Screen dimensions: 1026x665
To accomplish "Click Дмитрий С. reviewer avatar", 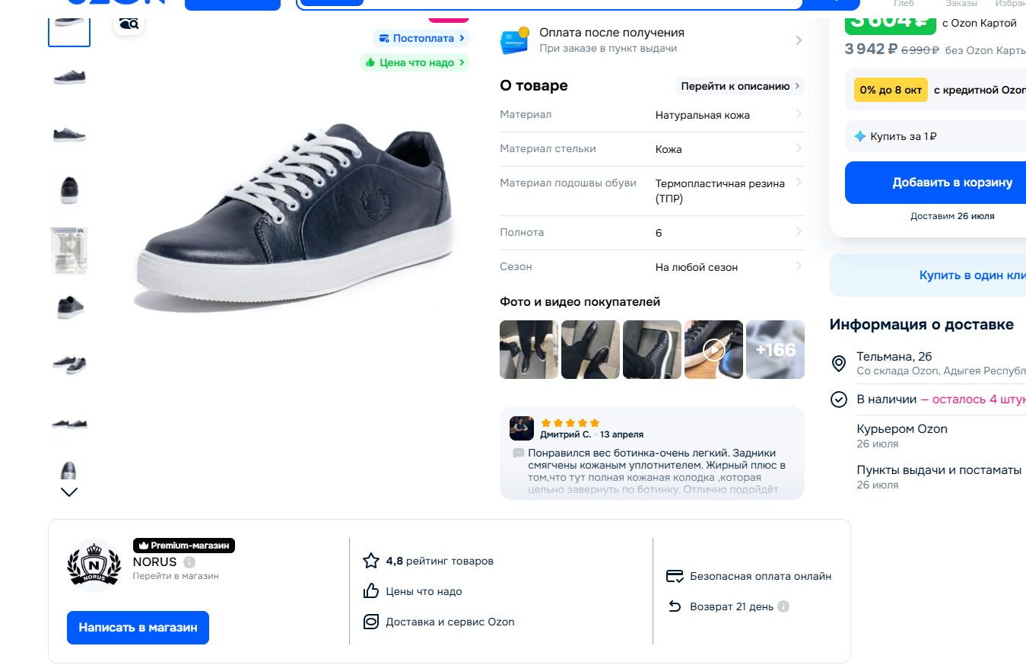I will [522, 428].
